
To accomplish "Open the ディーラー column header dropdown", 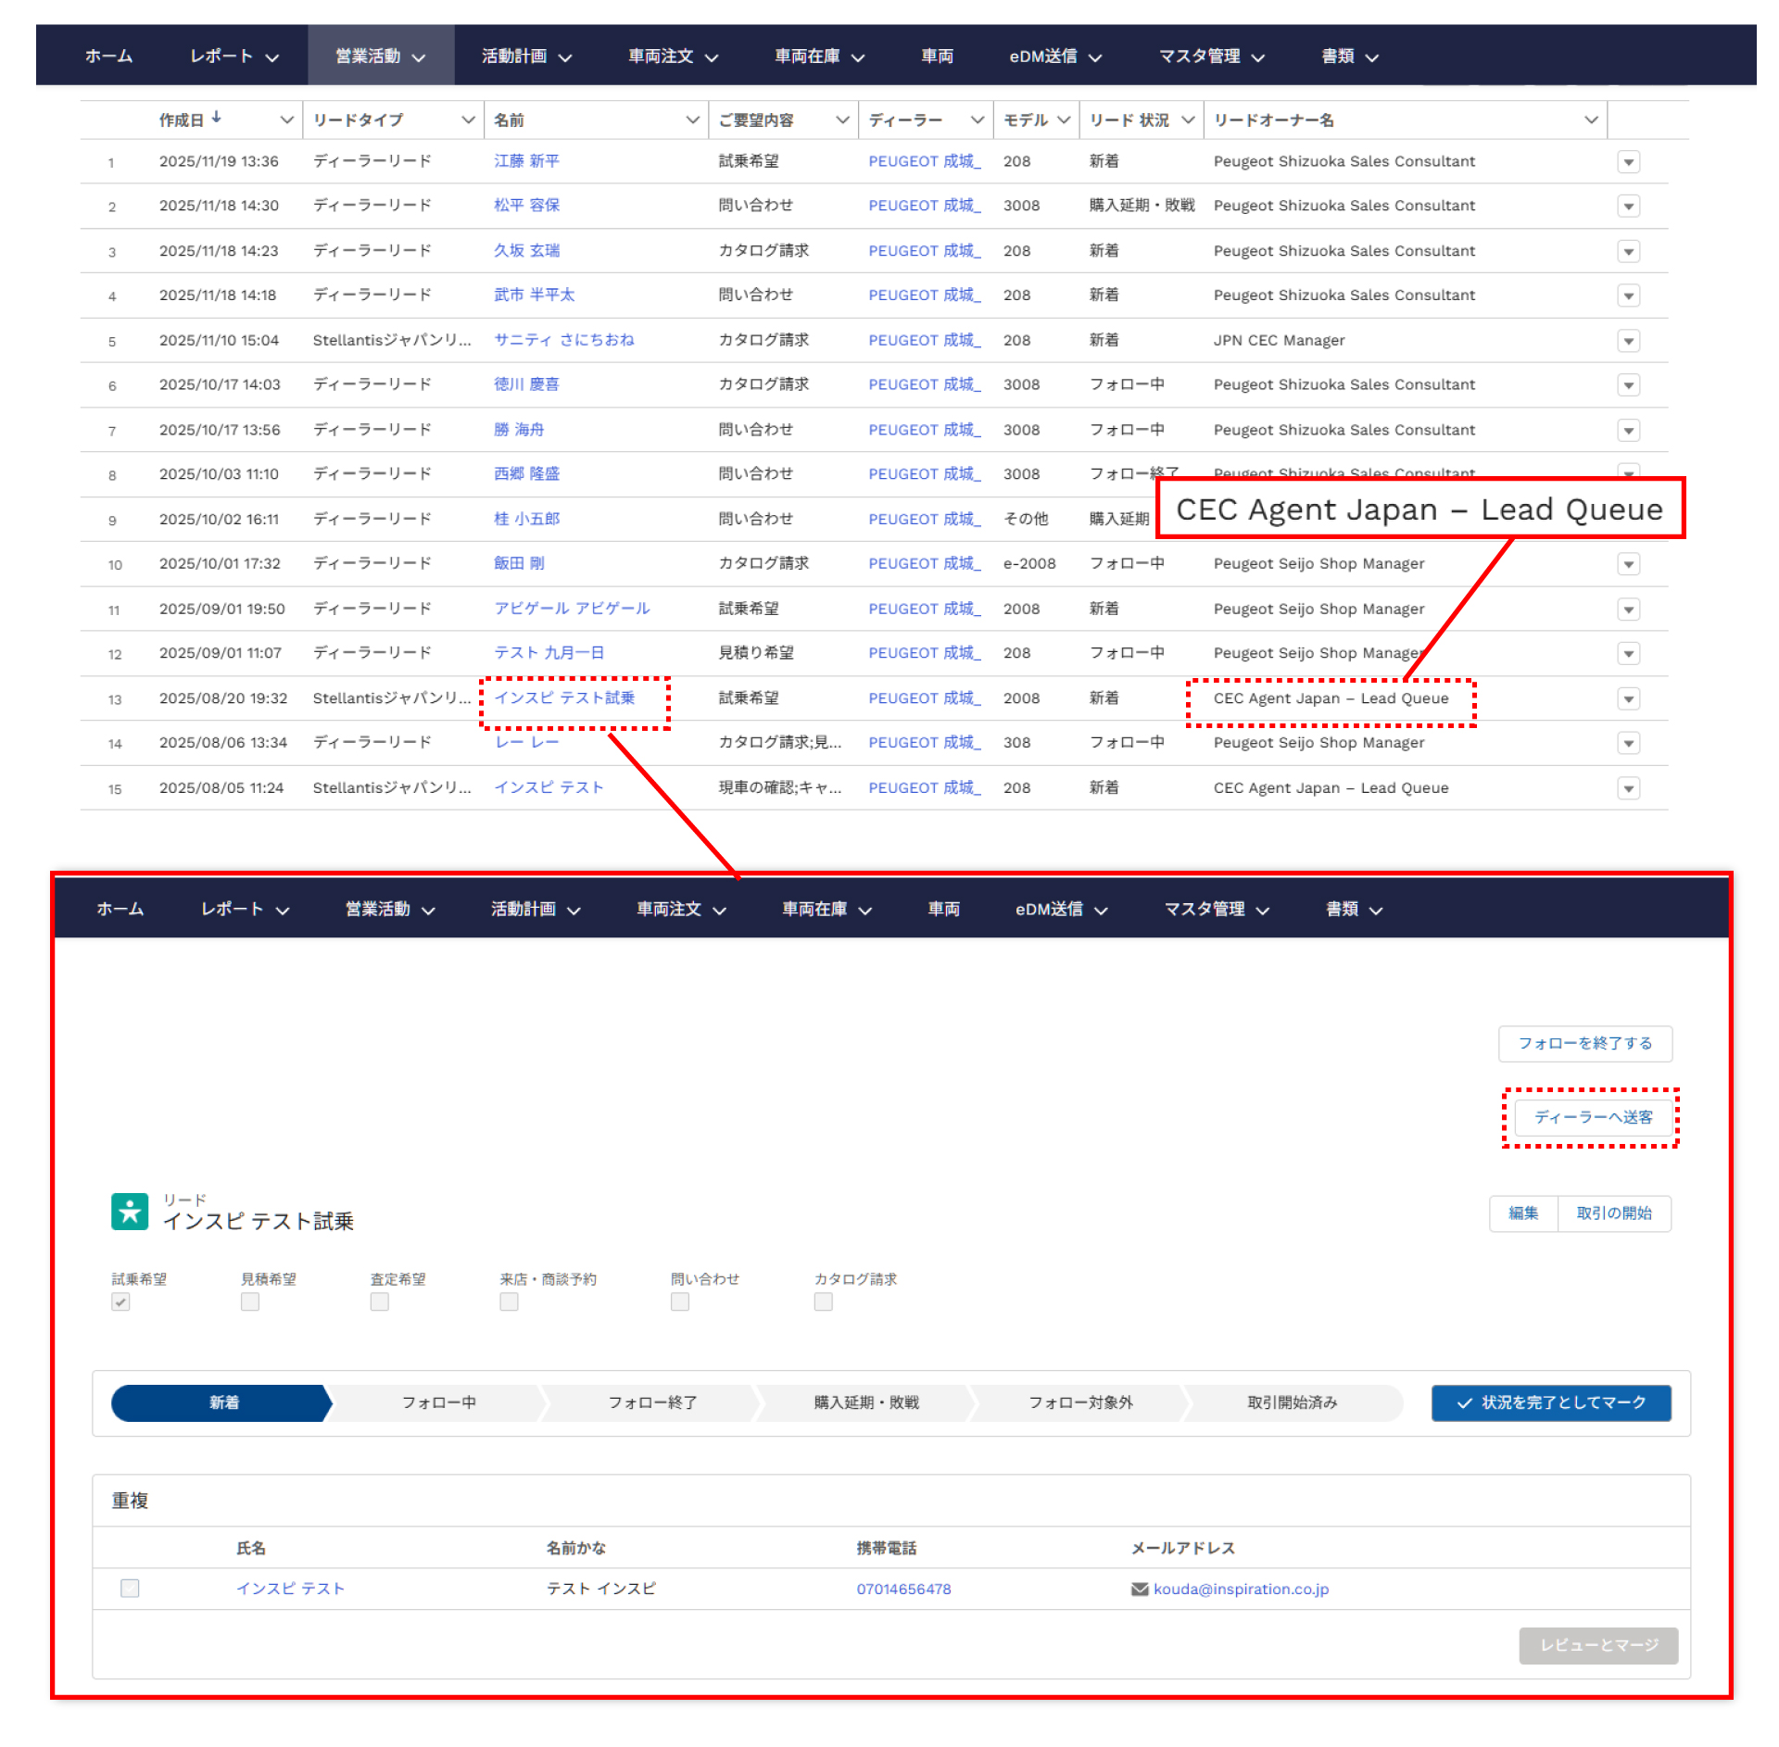I will coord(977,120).
